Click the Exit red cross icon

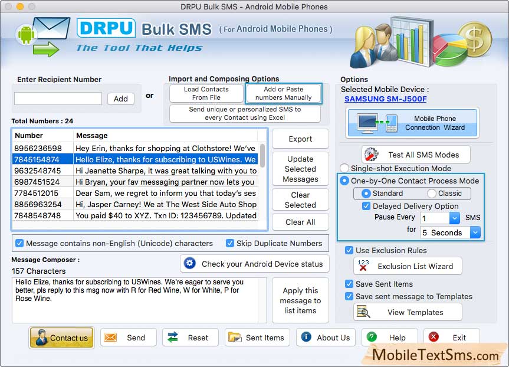pos(434,337)
